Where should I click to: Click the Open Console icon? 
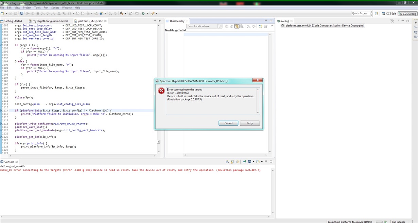[x=258, y=162]
